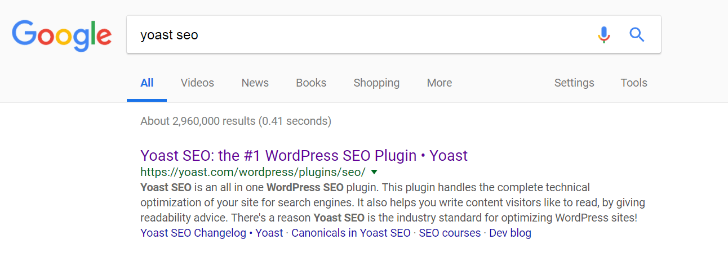Click the "About 2,960,000 results" stats text
728x253 pixels.
click(236, 120)
